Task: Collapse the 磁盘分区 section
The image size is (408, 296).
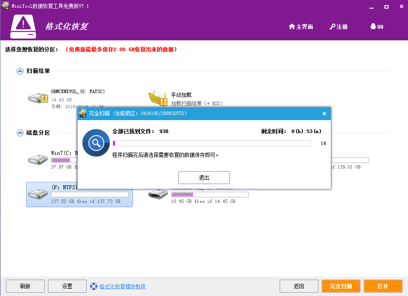Action: pos(20,133)
